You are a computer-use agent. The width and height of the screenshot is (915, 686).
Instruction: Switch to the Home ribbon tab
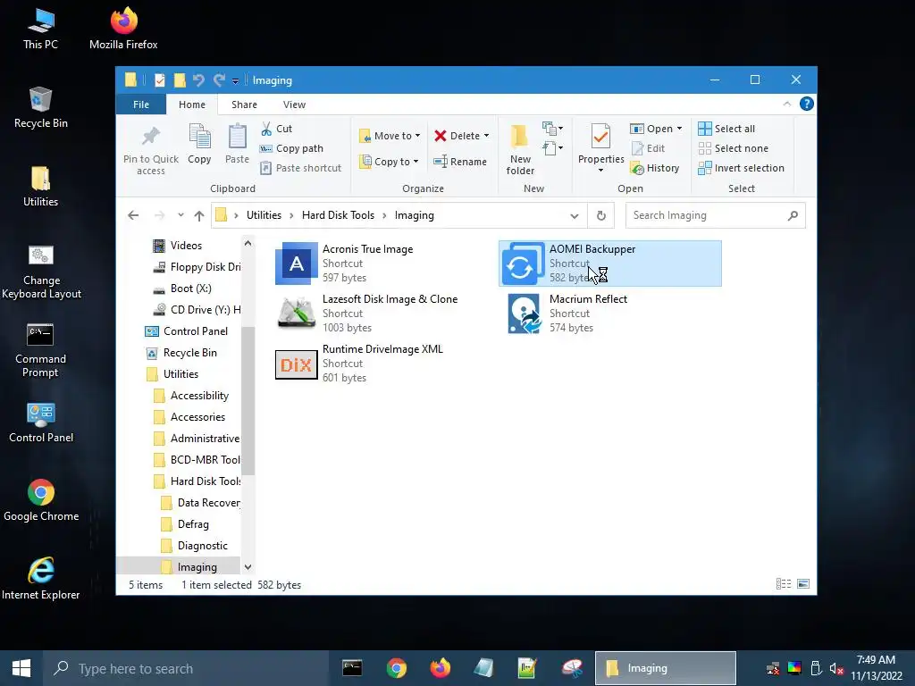coord(192,105)
